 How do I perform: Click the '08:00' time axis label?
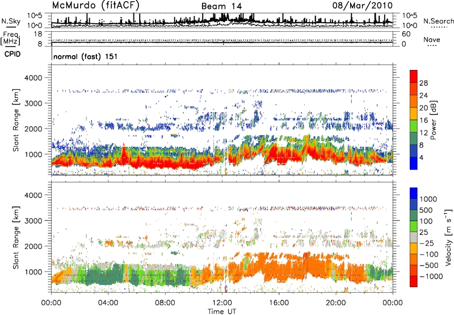[x=165, y=303]
